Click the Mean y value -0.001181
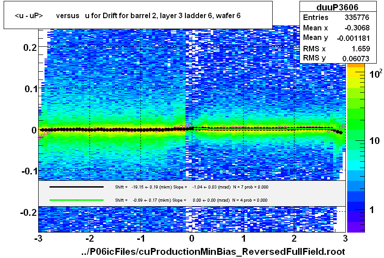This screenshot has width=384, height=258. tap(353, 38)
